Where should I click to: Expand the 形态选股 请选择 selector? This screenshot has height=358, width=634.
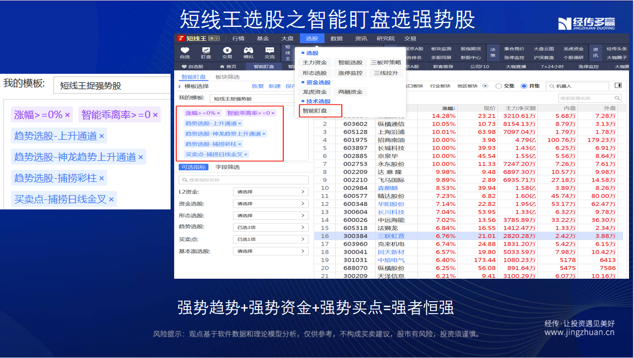pyautogui.click(x=270, y=215)
